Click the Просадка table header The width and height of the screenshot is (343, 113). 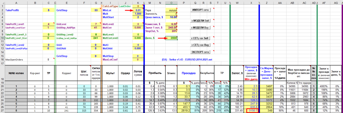point(189,73)
